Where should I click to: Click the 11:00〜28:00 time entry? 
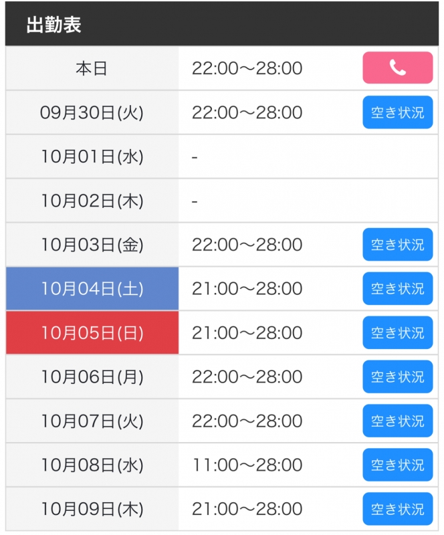coord(247,465)
